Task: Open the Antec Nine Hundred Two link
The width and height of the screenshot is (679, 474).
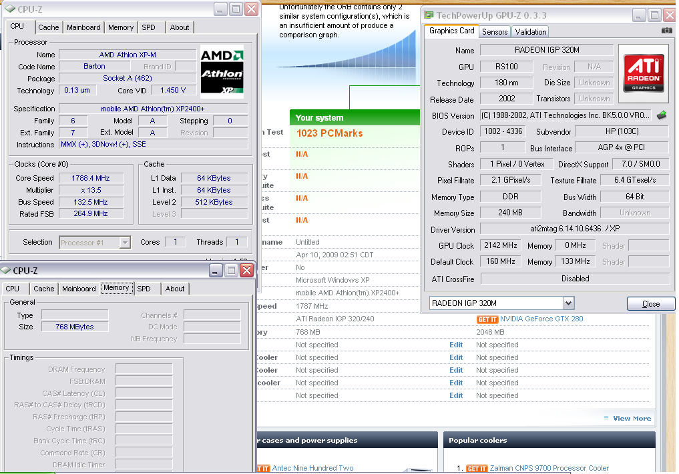Action: [312, 468]
